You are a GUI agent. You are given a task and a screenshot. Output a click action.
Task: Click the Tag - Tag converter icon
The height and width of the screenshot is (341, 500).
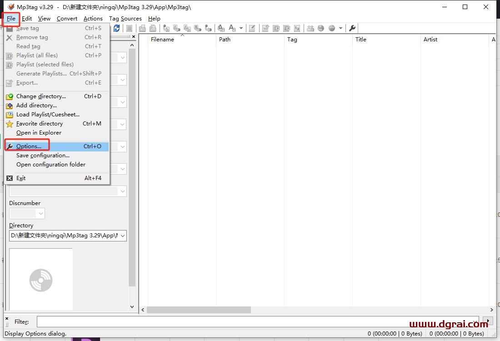point(208,28)
